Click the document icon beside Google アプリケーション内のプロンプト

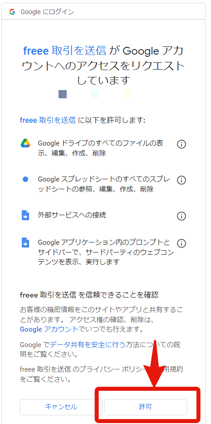[25, 242]
